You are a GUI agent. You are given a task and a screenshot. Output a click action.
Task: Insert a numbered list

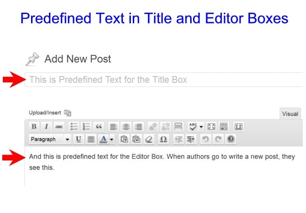point(86,126)
